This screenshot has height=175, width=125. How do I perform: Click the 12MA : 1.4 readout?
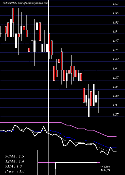[x=14, y=161]
